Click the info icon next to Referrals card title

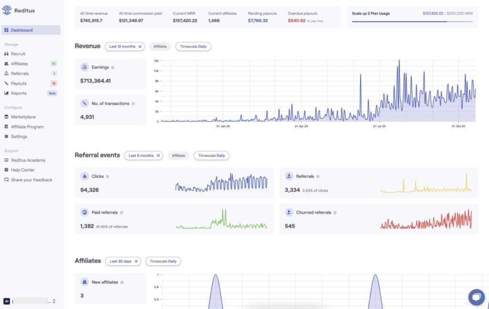coord(318,176)
